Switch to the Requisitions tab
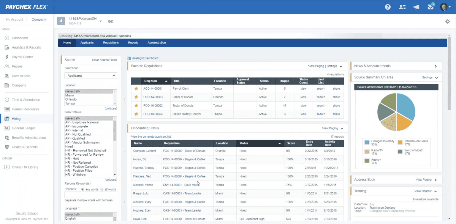Screen dimensions: 456x224 pyautogui.click(x=111, y=43)
